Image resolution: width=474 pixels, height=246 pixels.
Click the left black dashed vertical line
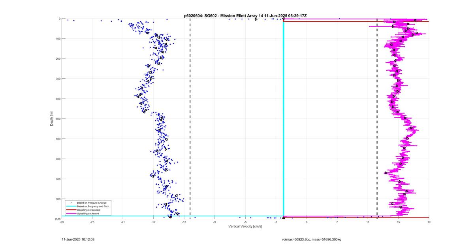tap(190, 119)
